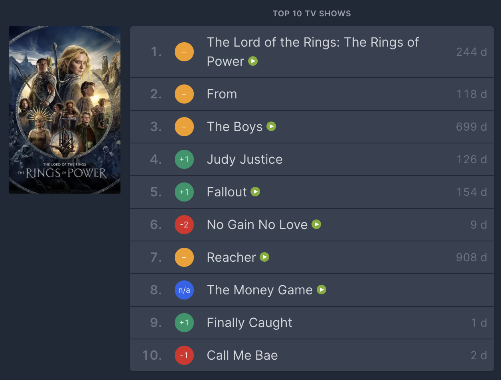Tap the play icon beside The Money Game
The height and width of the screenshot is (380, 501).
tap(322, 290)
